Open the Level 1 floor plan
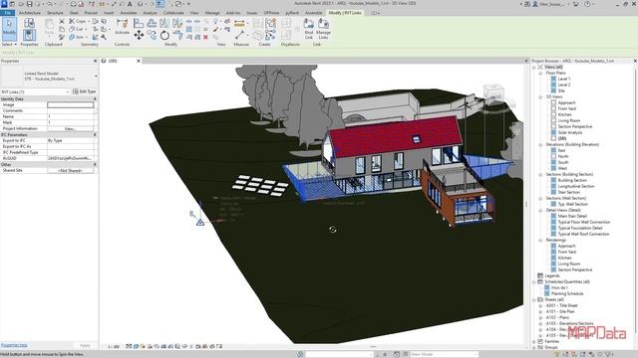The width and height of the screenshot is (638, 358). 564,79
